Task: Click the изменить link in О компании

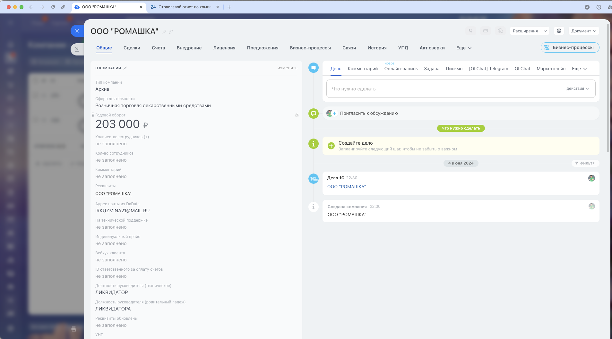Action: coord(288,68)
